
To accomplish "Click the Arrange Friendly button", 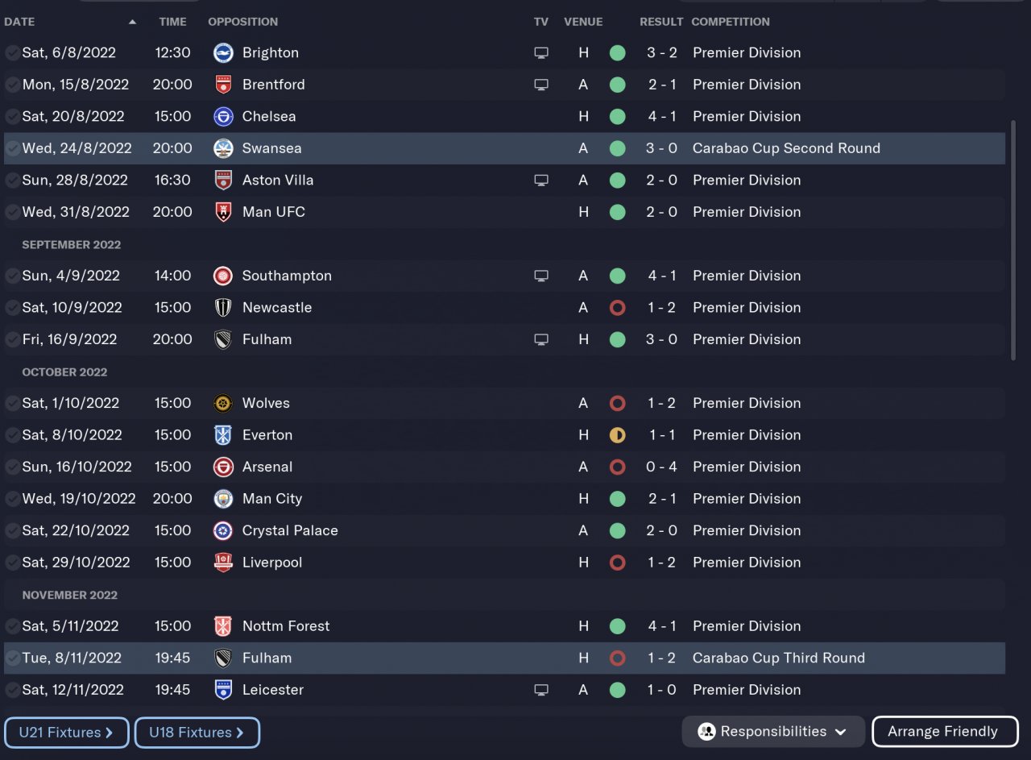I will [942, 732].
